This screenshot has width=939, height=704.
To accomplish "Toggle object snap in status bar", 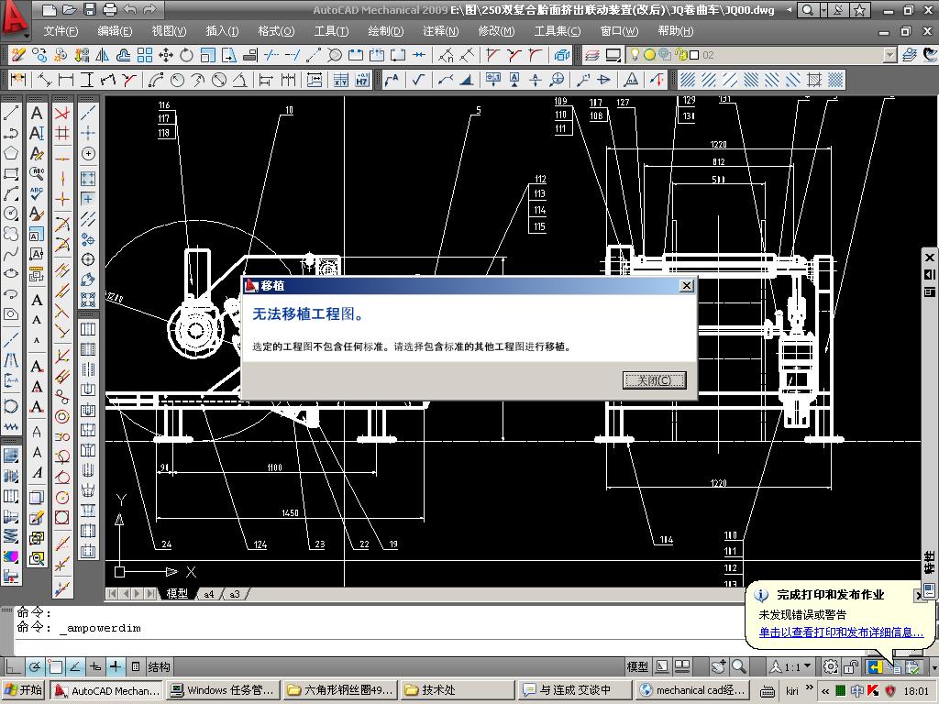I will click(x=56, y=666).
